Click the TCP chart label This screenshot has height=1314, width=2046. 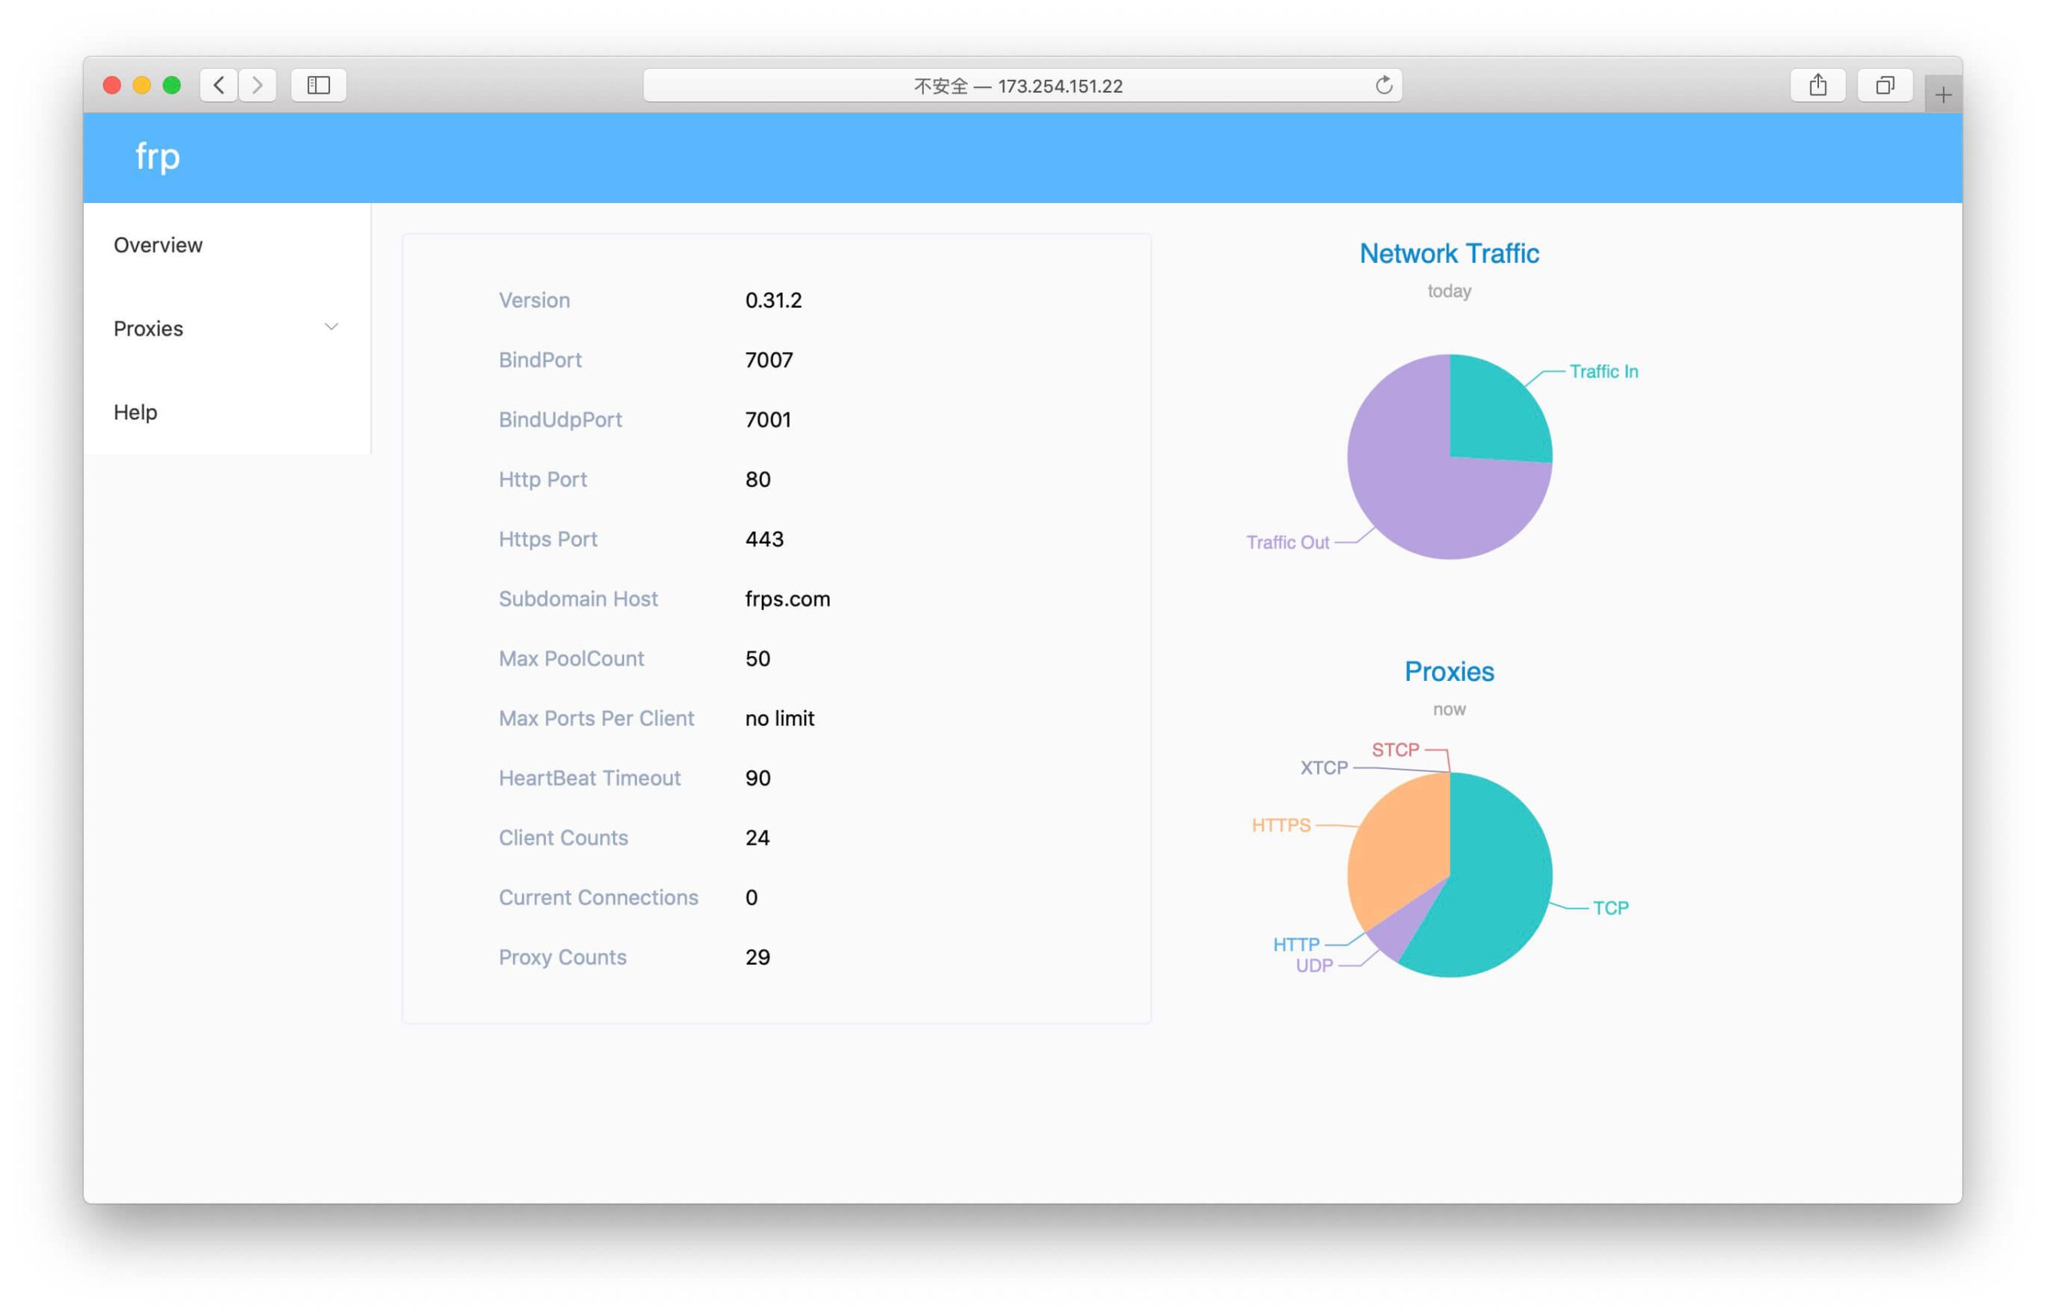tap(1611, 909)
